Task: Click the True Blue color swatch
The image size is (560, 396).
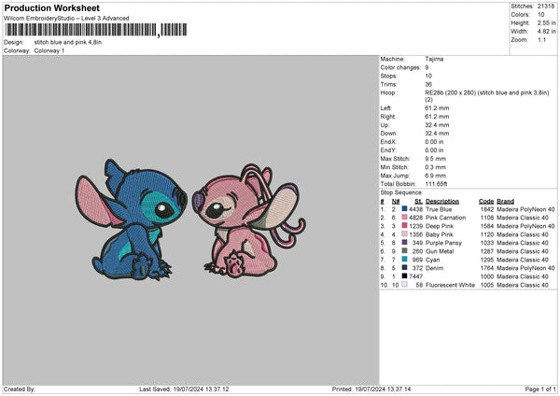Action: tap(404, 210)
